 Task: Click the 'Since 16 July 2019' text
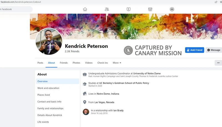click(x=99, y=113)
